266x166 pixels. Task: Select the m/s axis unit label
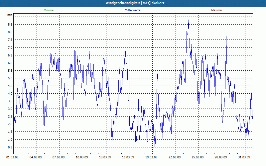point(10,15)
